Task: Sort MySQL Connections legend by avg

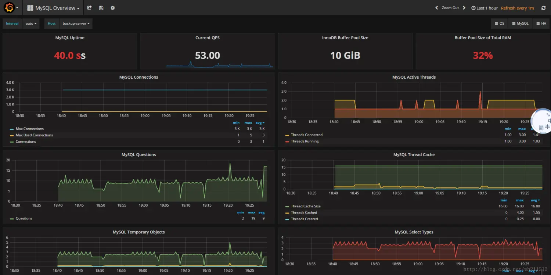Action: (260, 123)
